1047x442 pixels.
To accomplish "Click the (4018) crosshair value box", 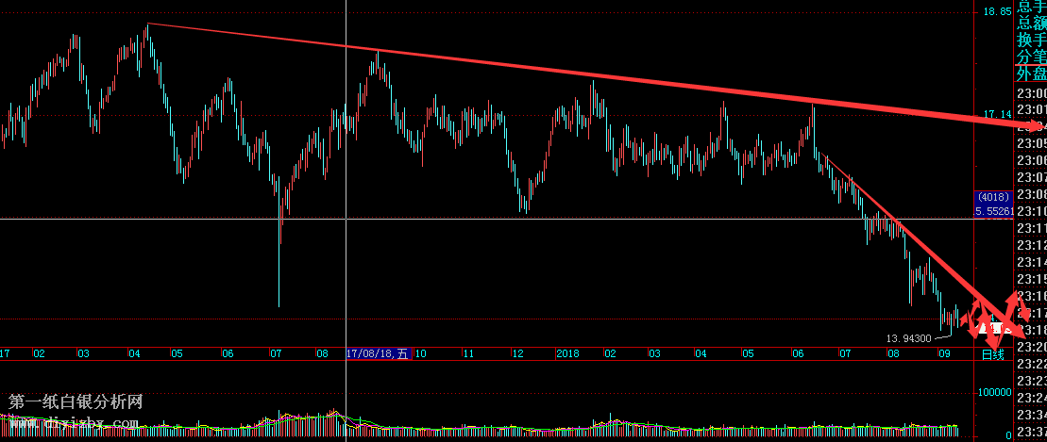I will click(x=993, y=197).
